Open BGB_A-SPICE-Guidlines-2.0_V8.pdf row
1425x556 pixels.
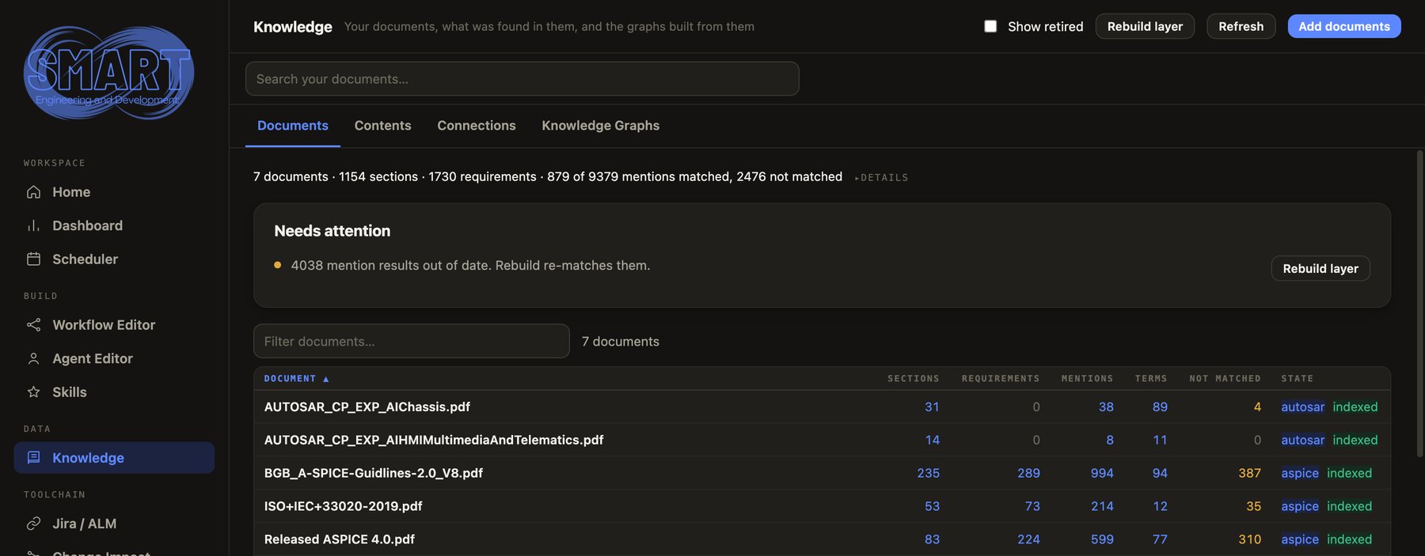click(822, 473)
